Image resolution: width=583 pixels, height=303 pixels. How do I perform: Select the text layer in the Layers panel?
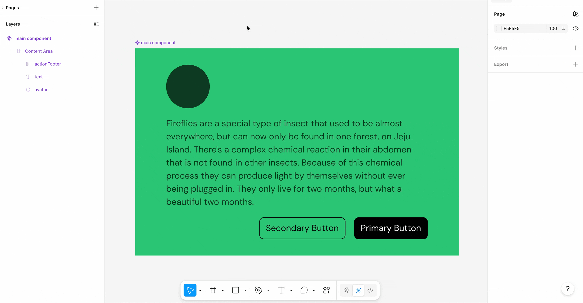coord(39,77)
